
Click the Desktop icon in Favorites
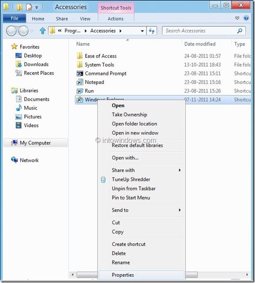(x=19, y=55)
